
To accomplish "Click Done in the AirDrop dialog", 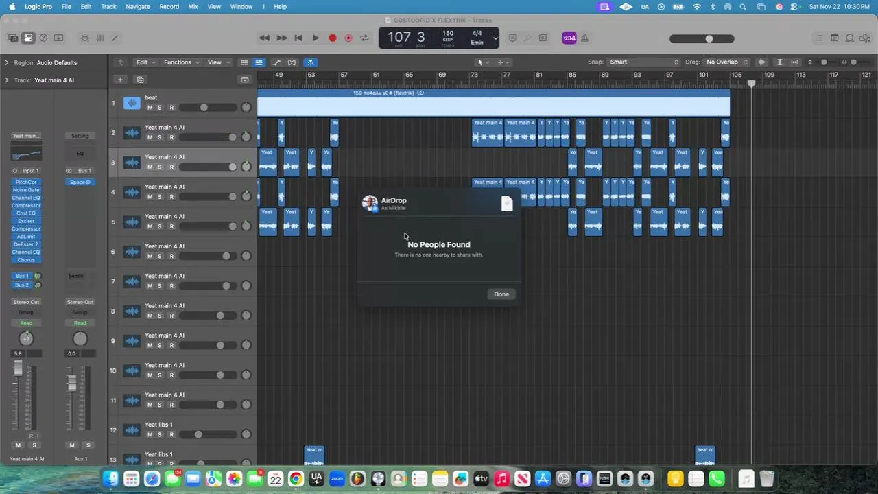I will [x=501, y=294].
